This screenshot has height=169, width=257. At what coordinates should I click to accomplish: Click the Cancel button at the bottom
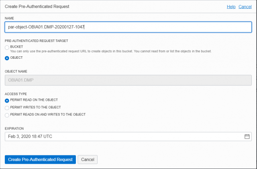click(88, 159)
